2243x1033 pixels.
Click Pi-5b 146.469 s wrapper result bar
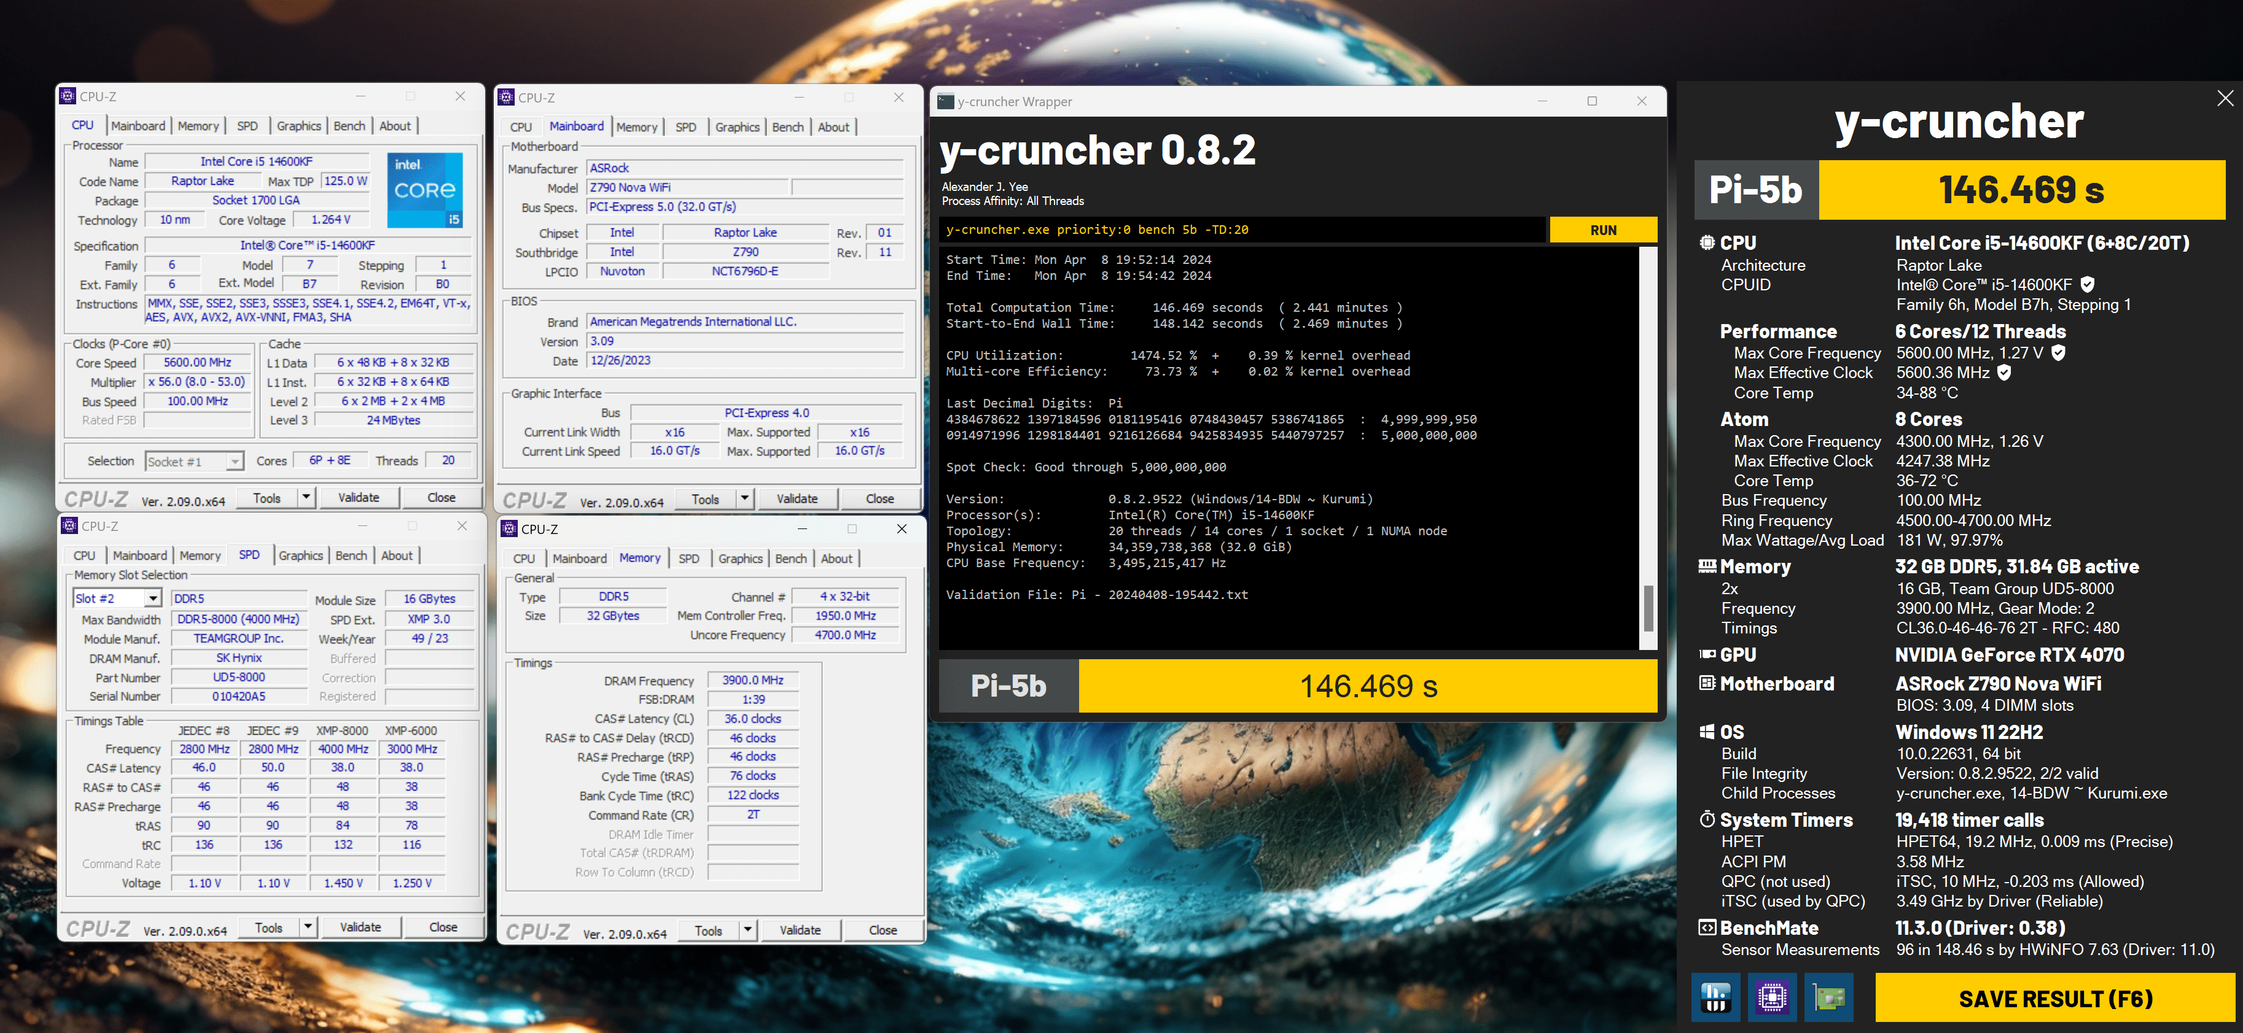tap(1297, 686)
